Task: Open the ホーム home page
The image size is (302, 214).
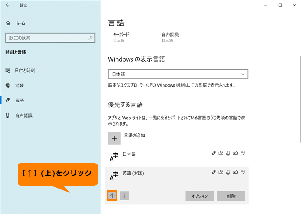Action: [20, 23]
